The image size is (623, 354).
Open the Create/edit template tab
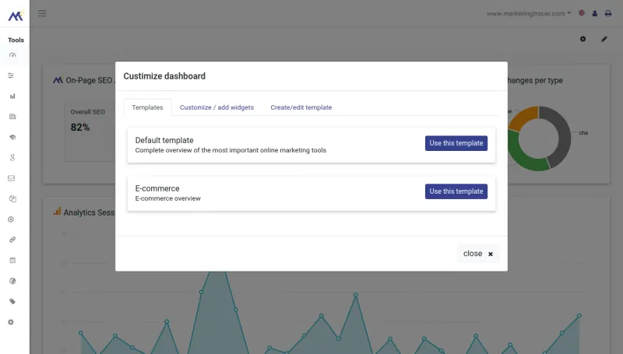301,107
